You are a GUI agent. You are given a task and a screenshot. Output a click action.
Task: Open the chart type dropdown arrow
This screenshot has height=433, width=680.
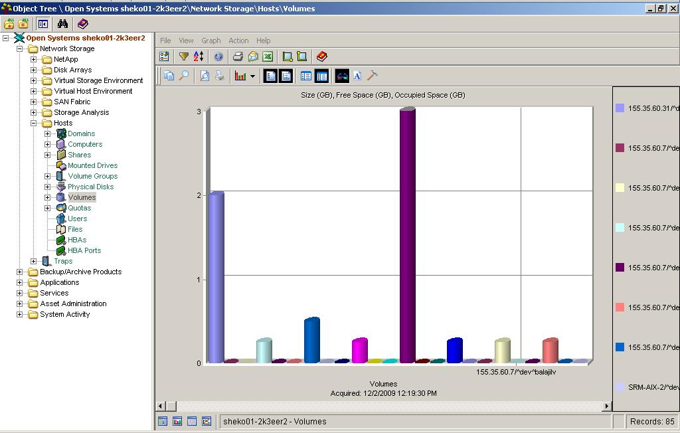[x=252, y=76]
